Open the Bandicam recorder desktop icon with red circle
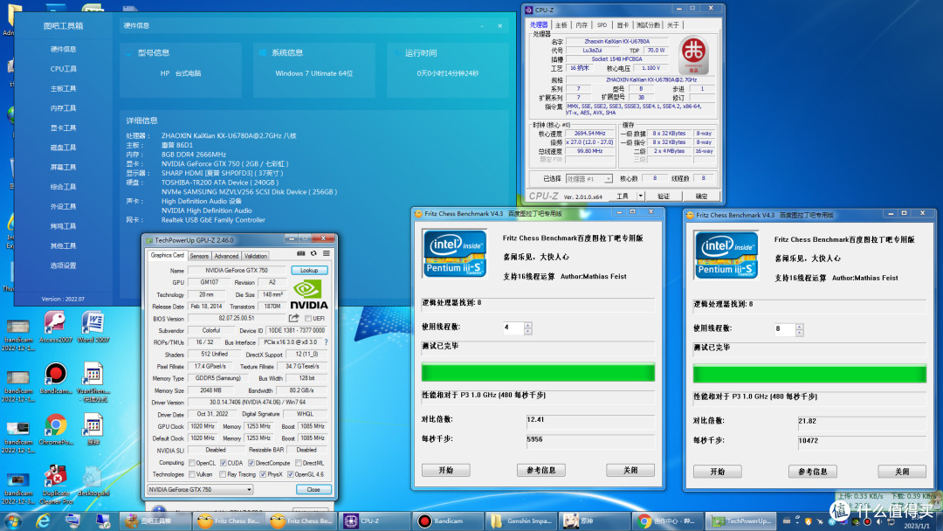Screen dimensions: 943x531 (x=55, y=378)
